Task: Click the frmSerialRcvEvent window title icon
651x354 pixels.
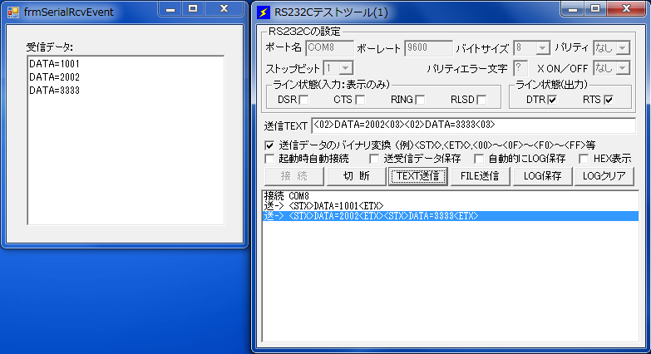Action: pos(13,12)
